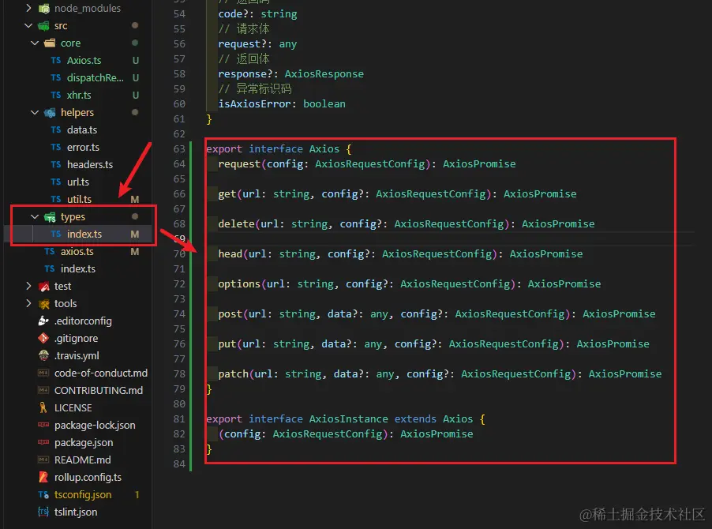Viewport: 712px width, 529px height.
Task: Click the types folder icon
Action: coord(50,217)
